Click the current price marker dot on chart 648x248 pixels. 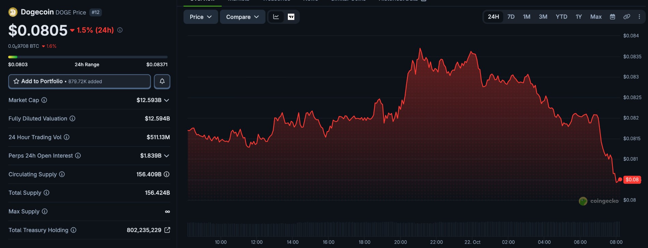(620, 179)
